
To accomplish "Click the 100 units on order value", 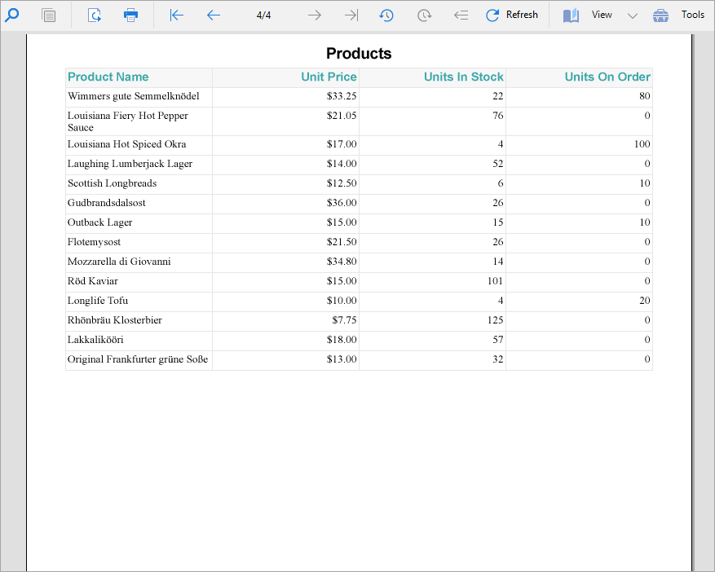I will [x=642, y=144].
